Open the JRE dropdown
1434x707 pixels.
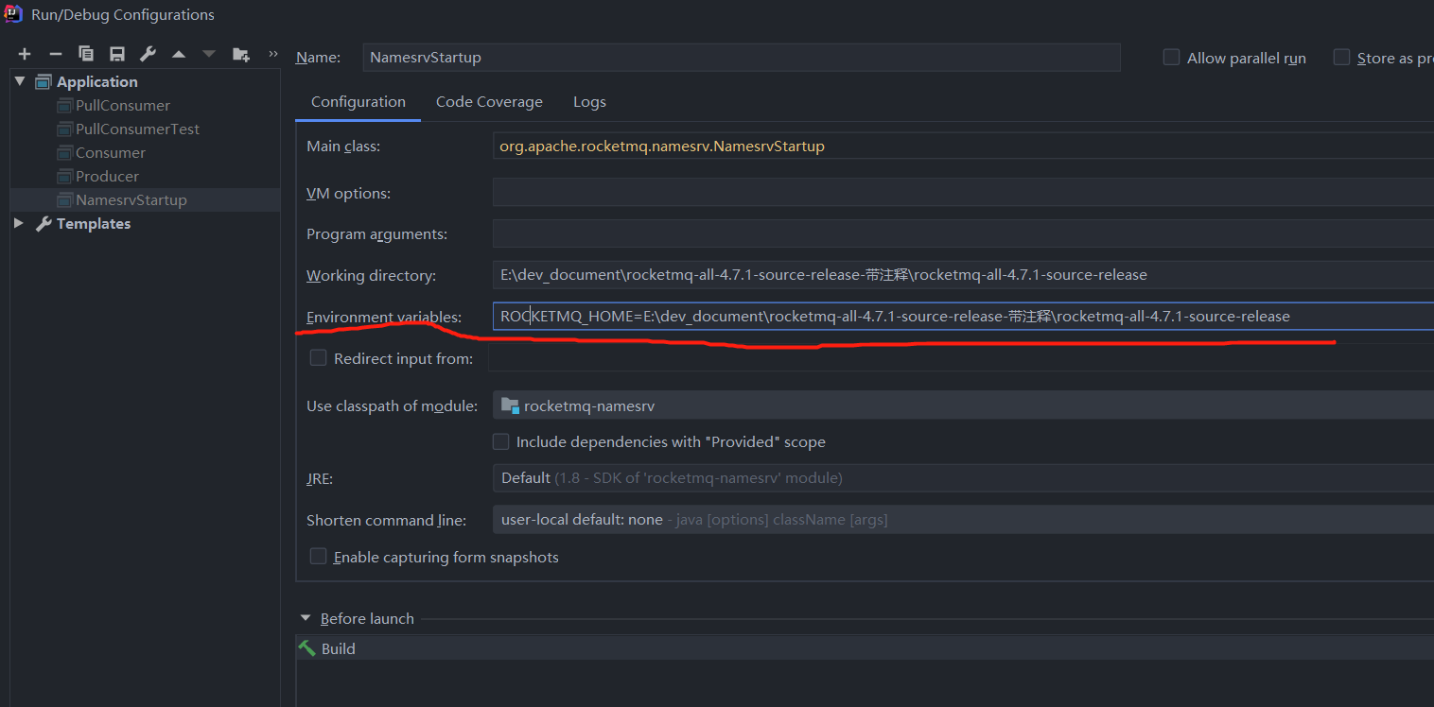click(x=963, y=478)
